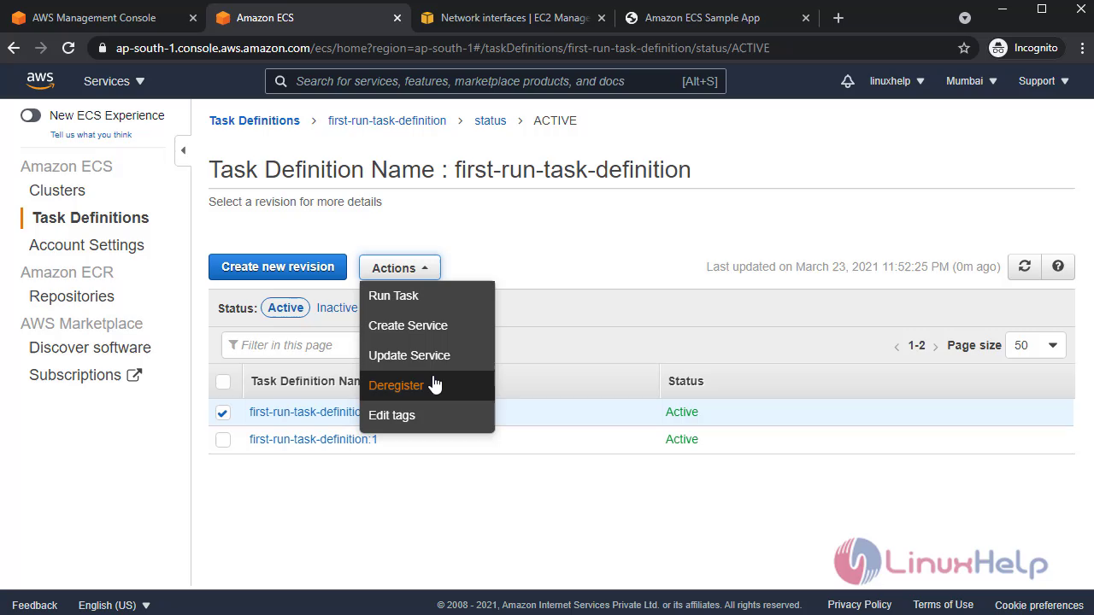Switch to Amazon ECS Sample App tab

tap(702, 18)
